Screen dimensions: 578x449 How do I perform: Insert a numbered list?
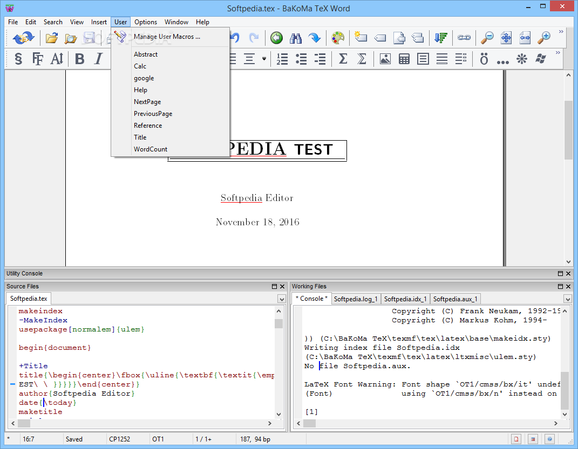[x=282, y=59]
